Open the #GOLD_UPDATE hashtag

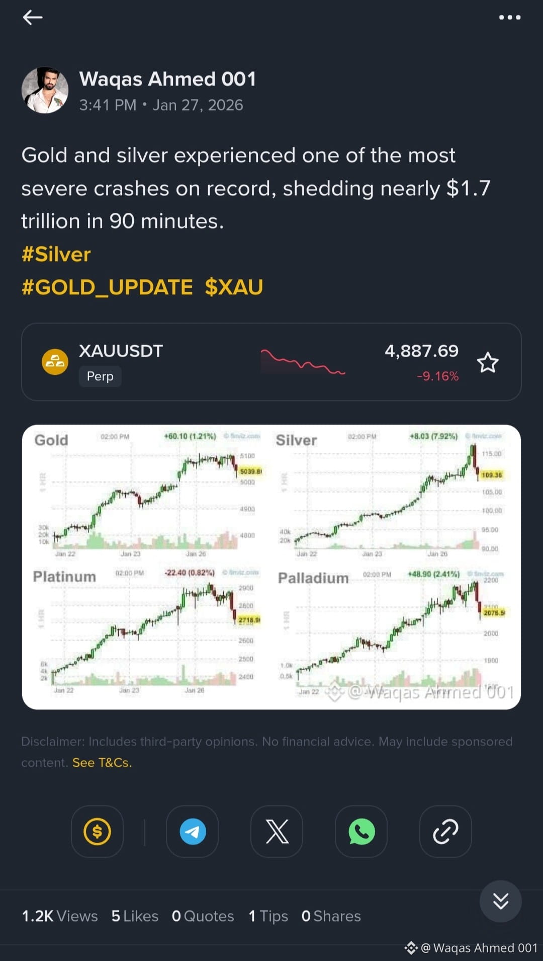tap(107, 287)
